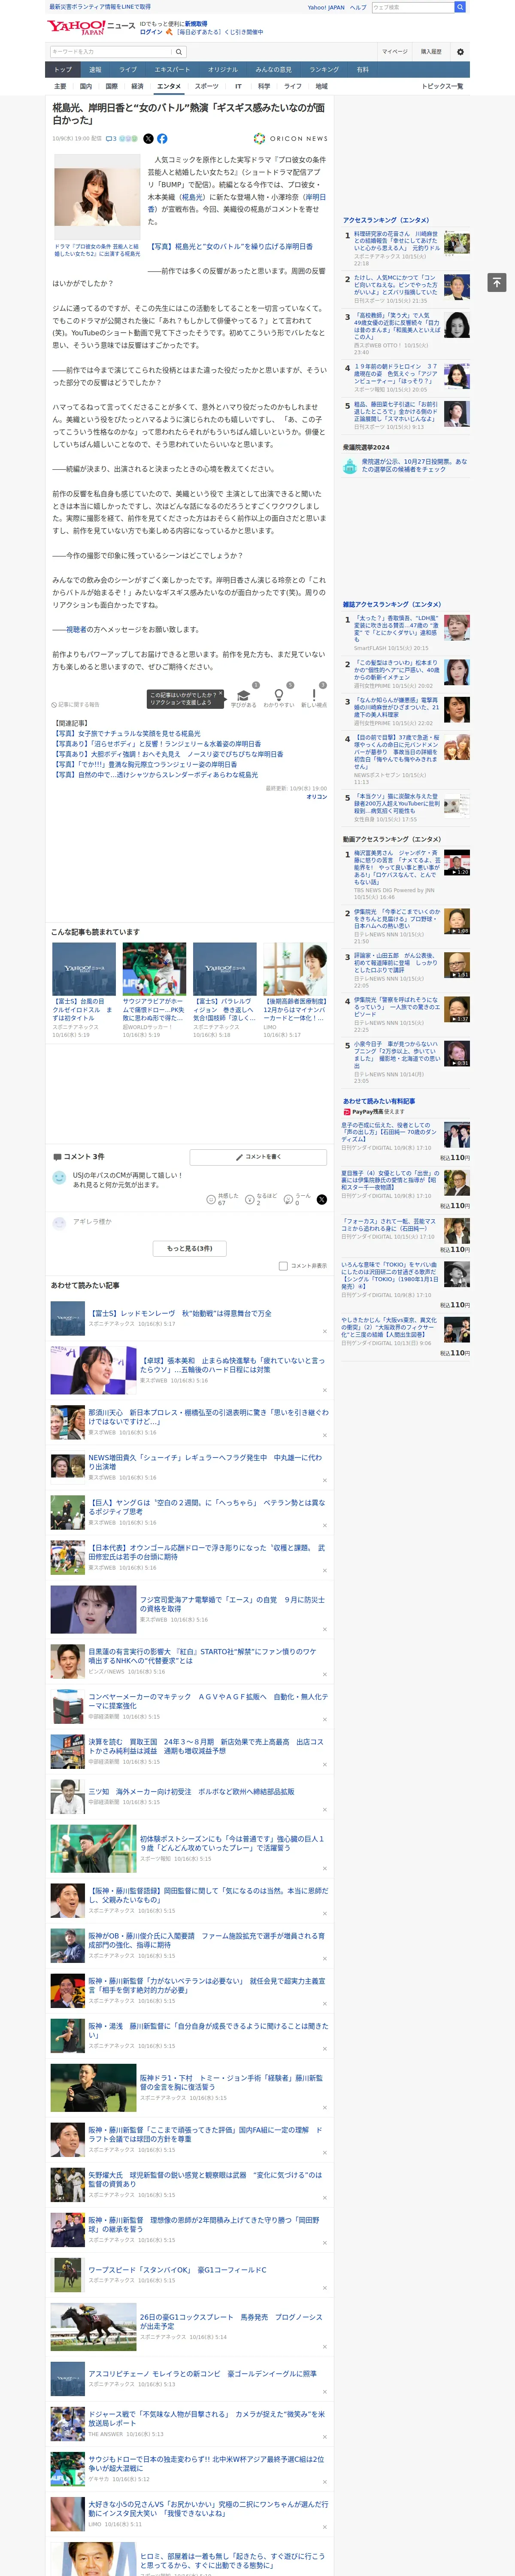515x2576 pixels.
Task: Dismiss the 那須川天心 article with X
Action: tap(324, 1435)
